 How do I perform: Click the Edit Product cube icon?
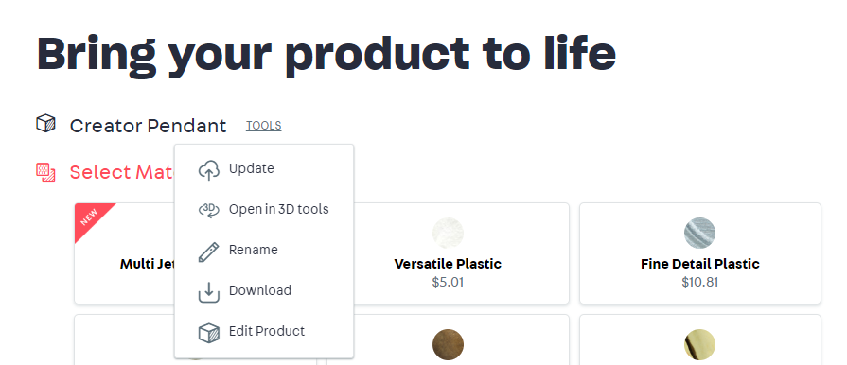point(208,333)
